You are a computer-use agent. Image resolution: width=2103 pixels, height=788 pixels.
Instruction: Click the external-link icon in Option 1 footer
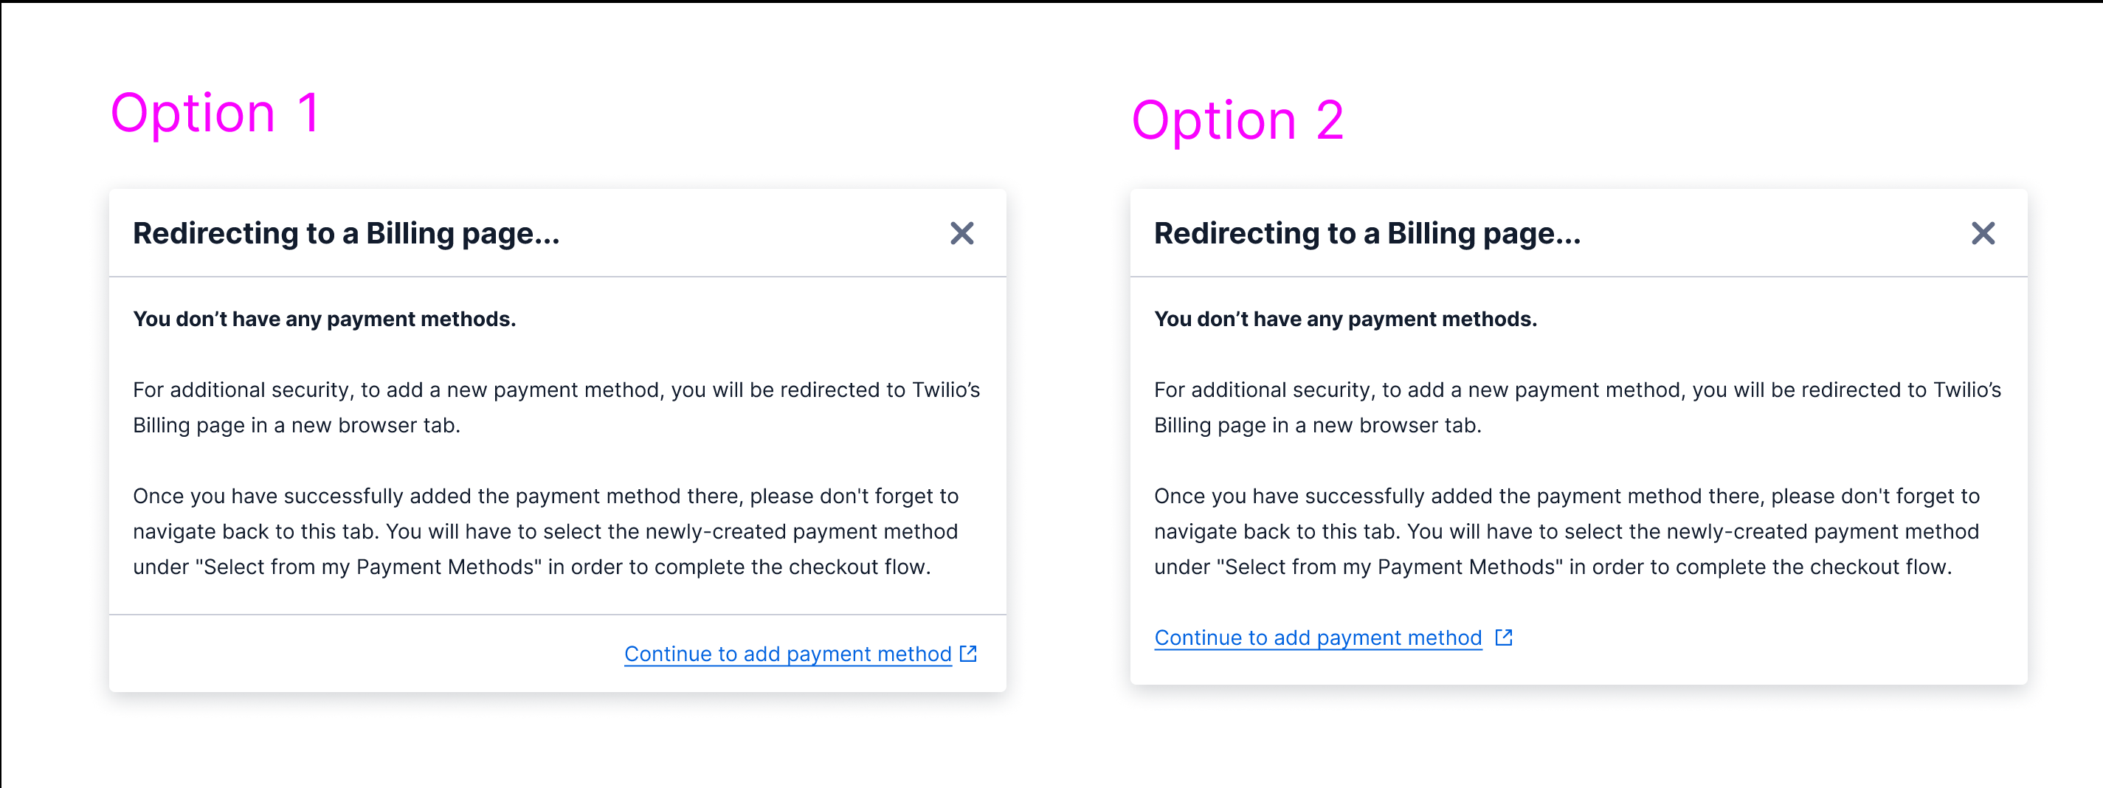[x=968, y=653]
